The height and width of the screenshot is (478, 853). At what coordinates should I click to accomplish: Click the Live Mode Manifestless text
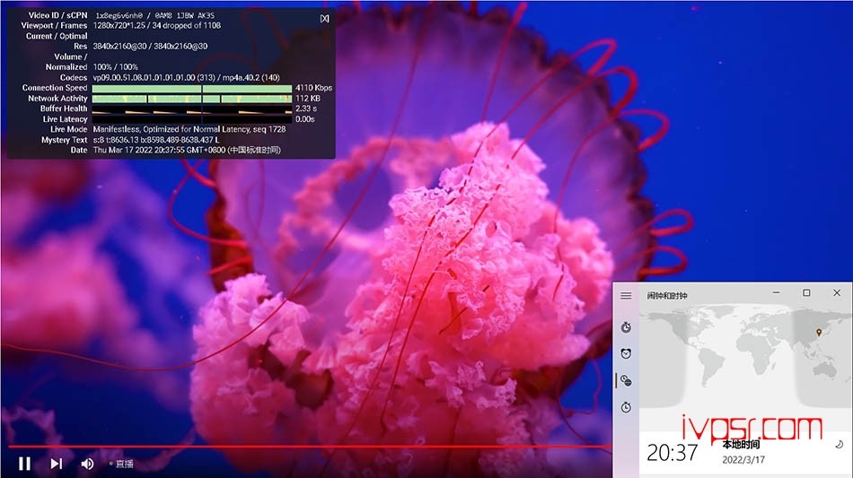pos(189,129)
